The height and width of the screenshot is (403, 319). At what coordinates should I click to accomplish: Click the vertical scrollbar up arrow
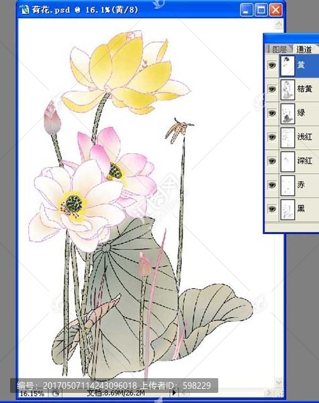pyautogui.click(x=279, y=25)
